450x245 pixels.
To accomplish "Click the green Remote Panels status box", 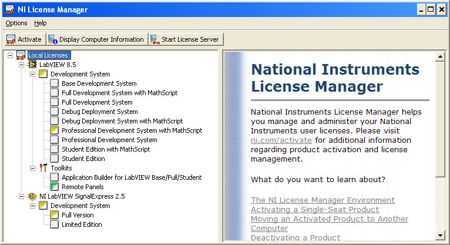I will 54,187.
